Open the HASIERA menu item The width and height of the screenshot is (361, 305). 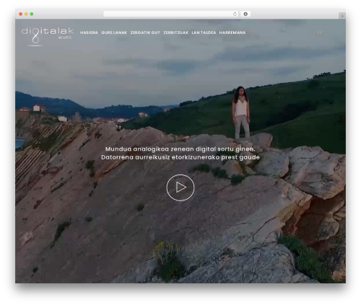coord(89,32)
